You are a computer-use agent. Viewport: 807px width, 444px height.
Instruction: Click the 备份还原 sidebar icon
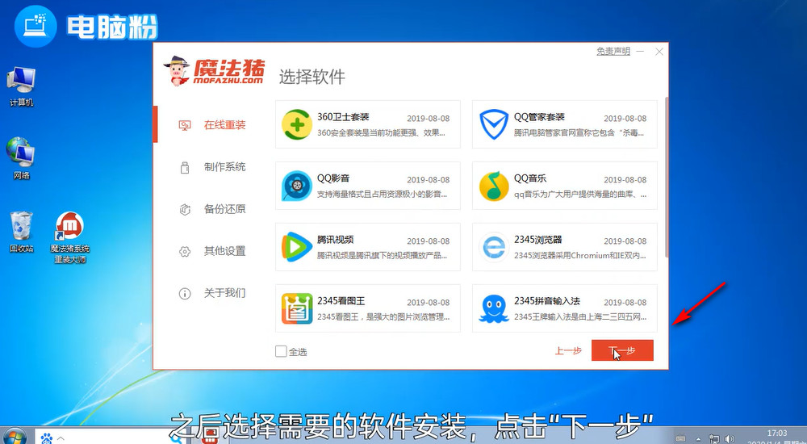185,209
